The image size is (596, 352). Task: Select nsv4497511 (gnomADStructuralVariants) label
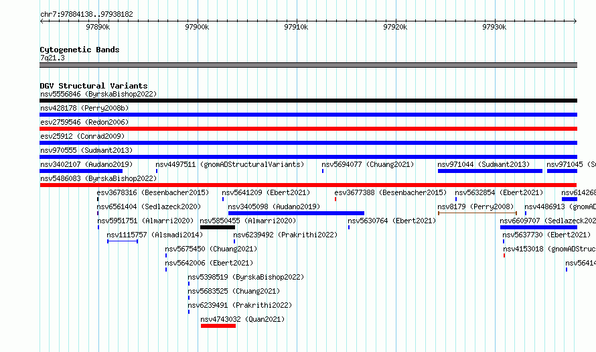coord(230,164)
